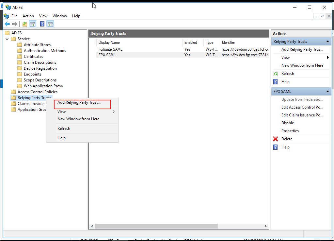
Task: Click Update from Federation Metadata action
Action: (x=302, y=99)
